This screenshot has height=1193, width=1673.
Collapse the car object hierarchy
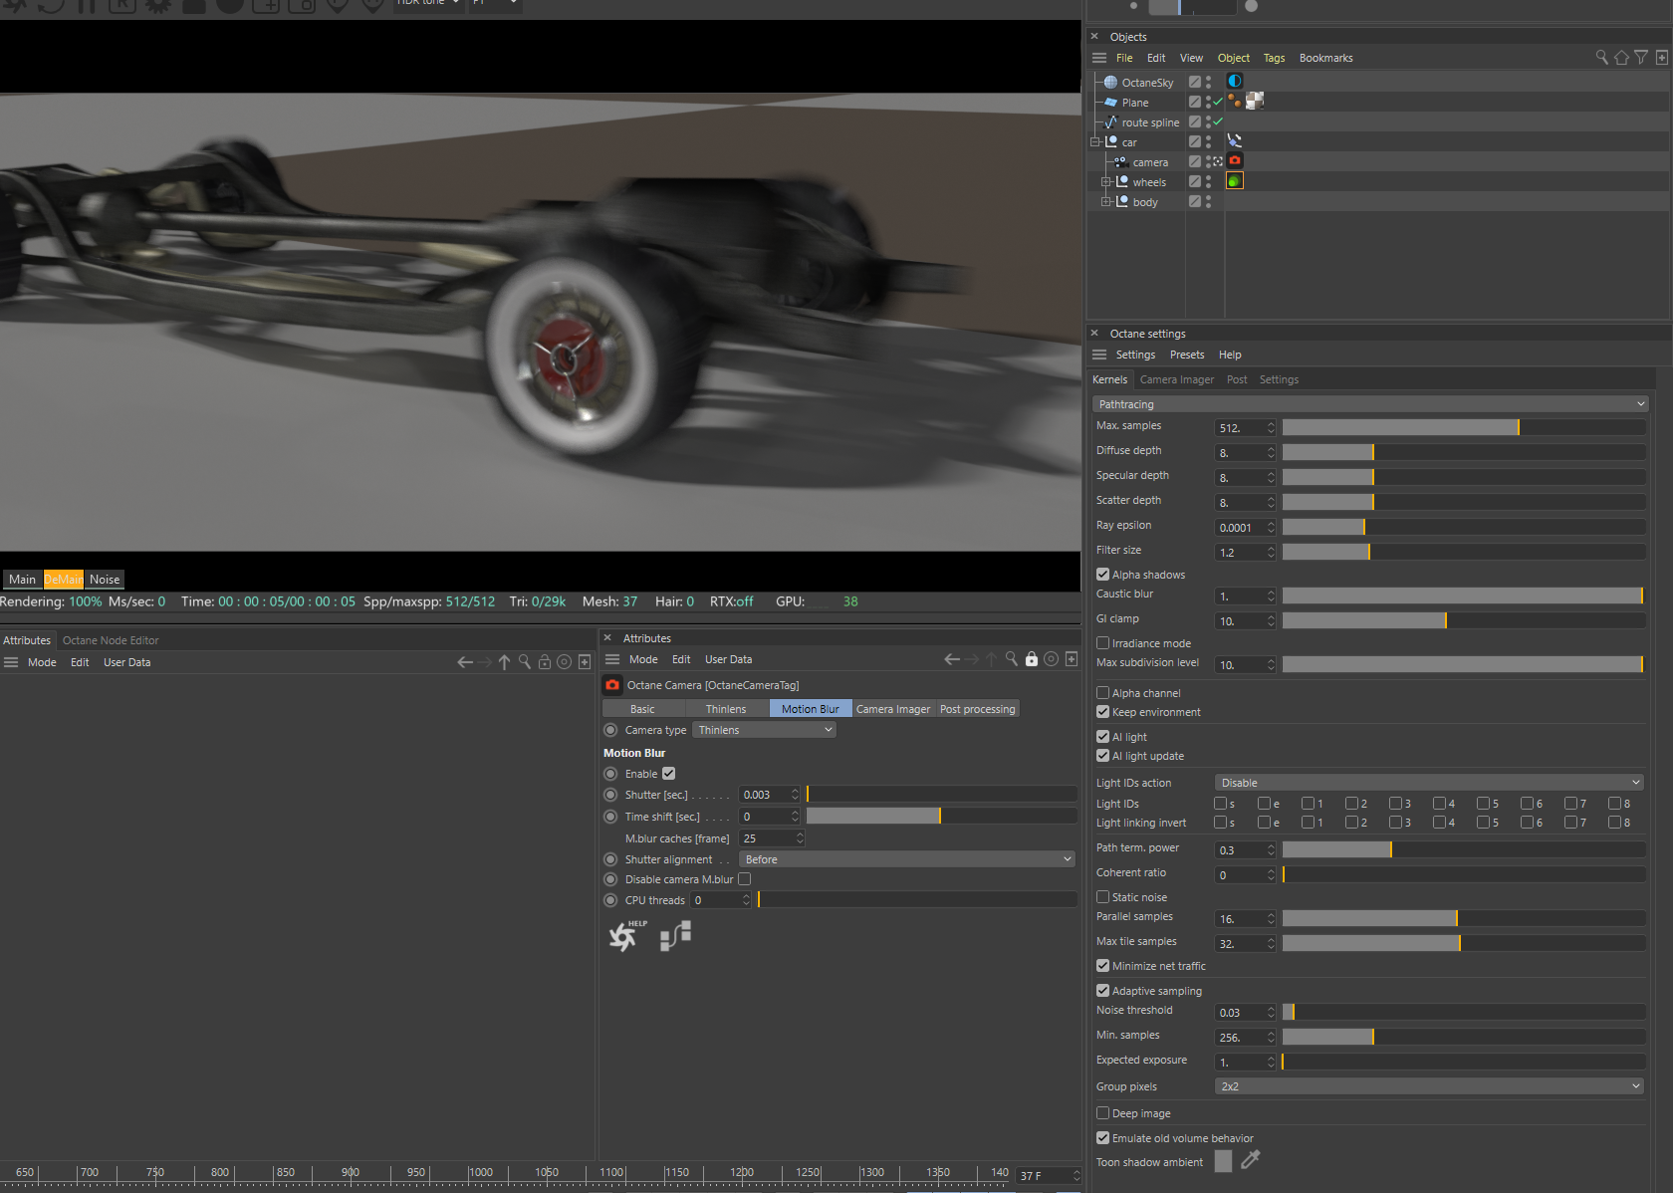pos(1095,142)
